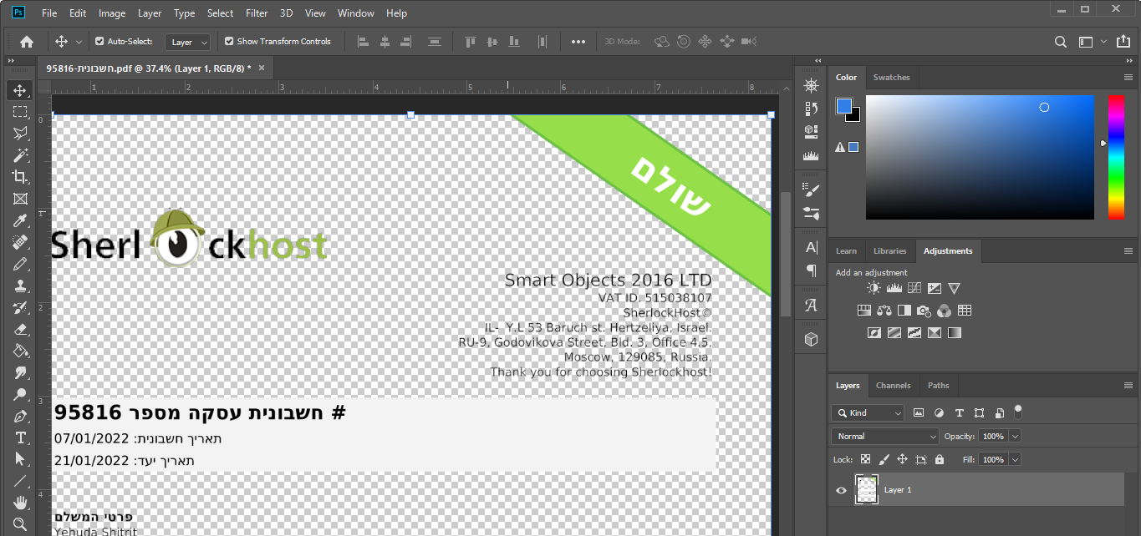Select the Horizontal Type tool
The width and height of the screenshot is (1141, 536).
(20, 437)
